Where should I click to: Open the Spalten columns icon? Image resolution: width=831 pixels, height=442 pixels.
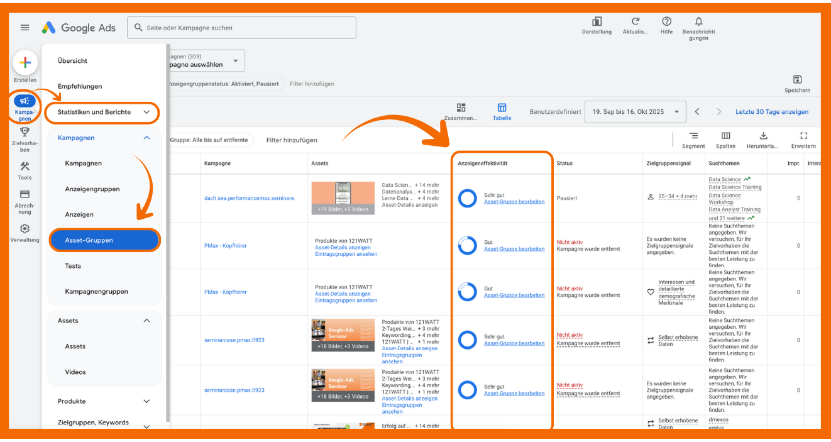(x=725, y=136)
